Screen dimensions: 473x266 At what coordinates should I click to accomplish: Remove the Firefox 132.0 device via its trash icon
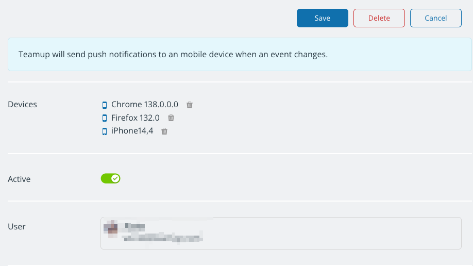coord(171,118)
